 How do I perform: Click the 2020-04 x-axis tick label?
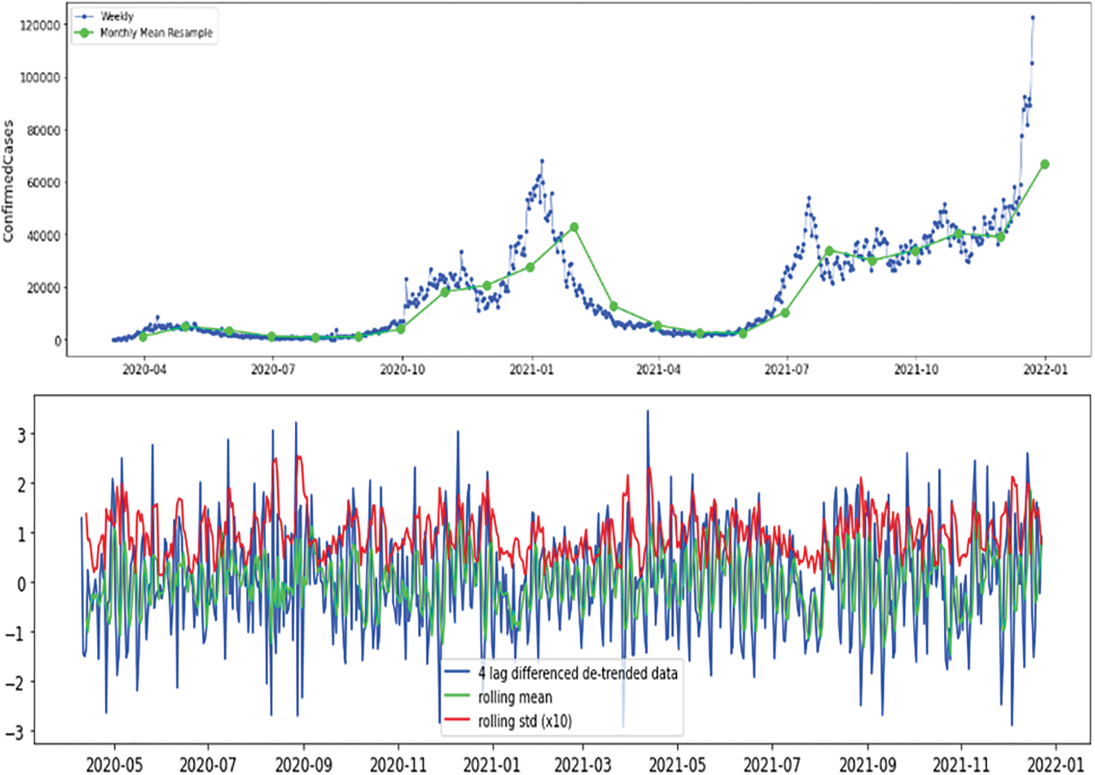(x=144, y=370)
